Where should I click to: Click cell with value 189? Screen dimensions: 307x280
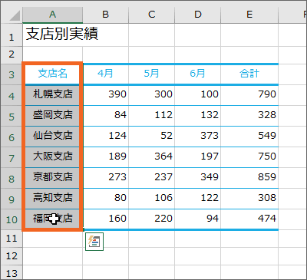click(x=106, y=157)
